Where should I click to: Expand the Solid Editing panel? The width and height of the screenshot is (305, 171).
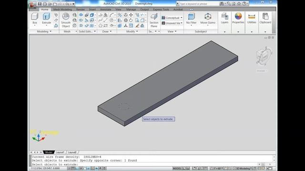coord(87,31)
